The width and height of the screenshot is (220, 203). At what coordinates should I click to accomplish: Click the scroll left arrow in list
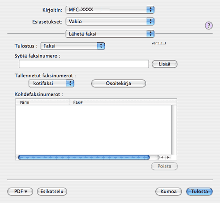162,157
